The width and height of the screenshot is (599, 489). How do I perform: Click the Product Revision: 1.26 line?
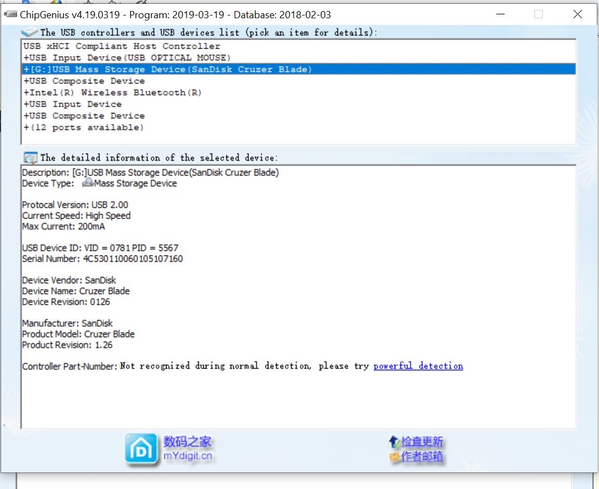pyautogui.click(x=67, y=345)
